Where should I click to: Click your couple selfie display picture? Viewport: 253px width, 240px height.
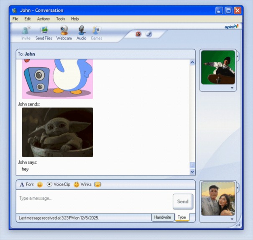218,199
